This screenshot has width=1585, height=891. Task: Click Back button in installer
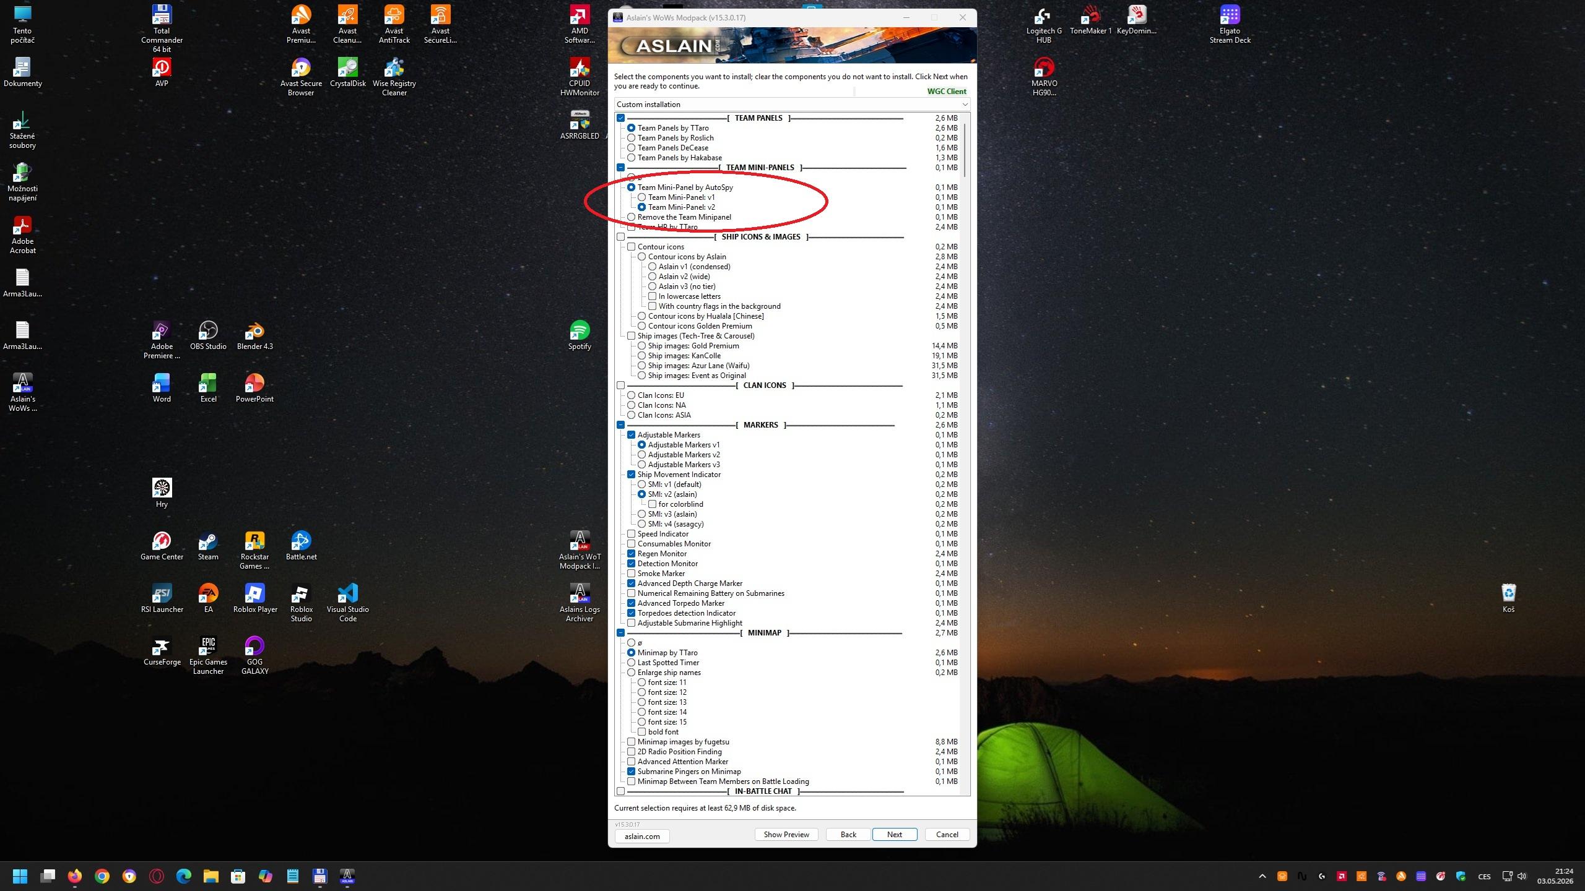[848, 835]
